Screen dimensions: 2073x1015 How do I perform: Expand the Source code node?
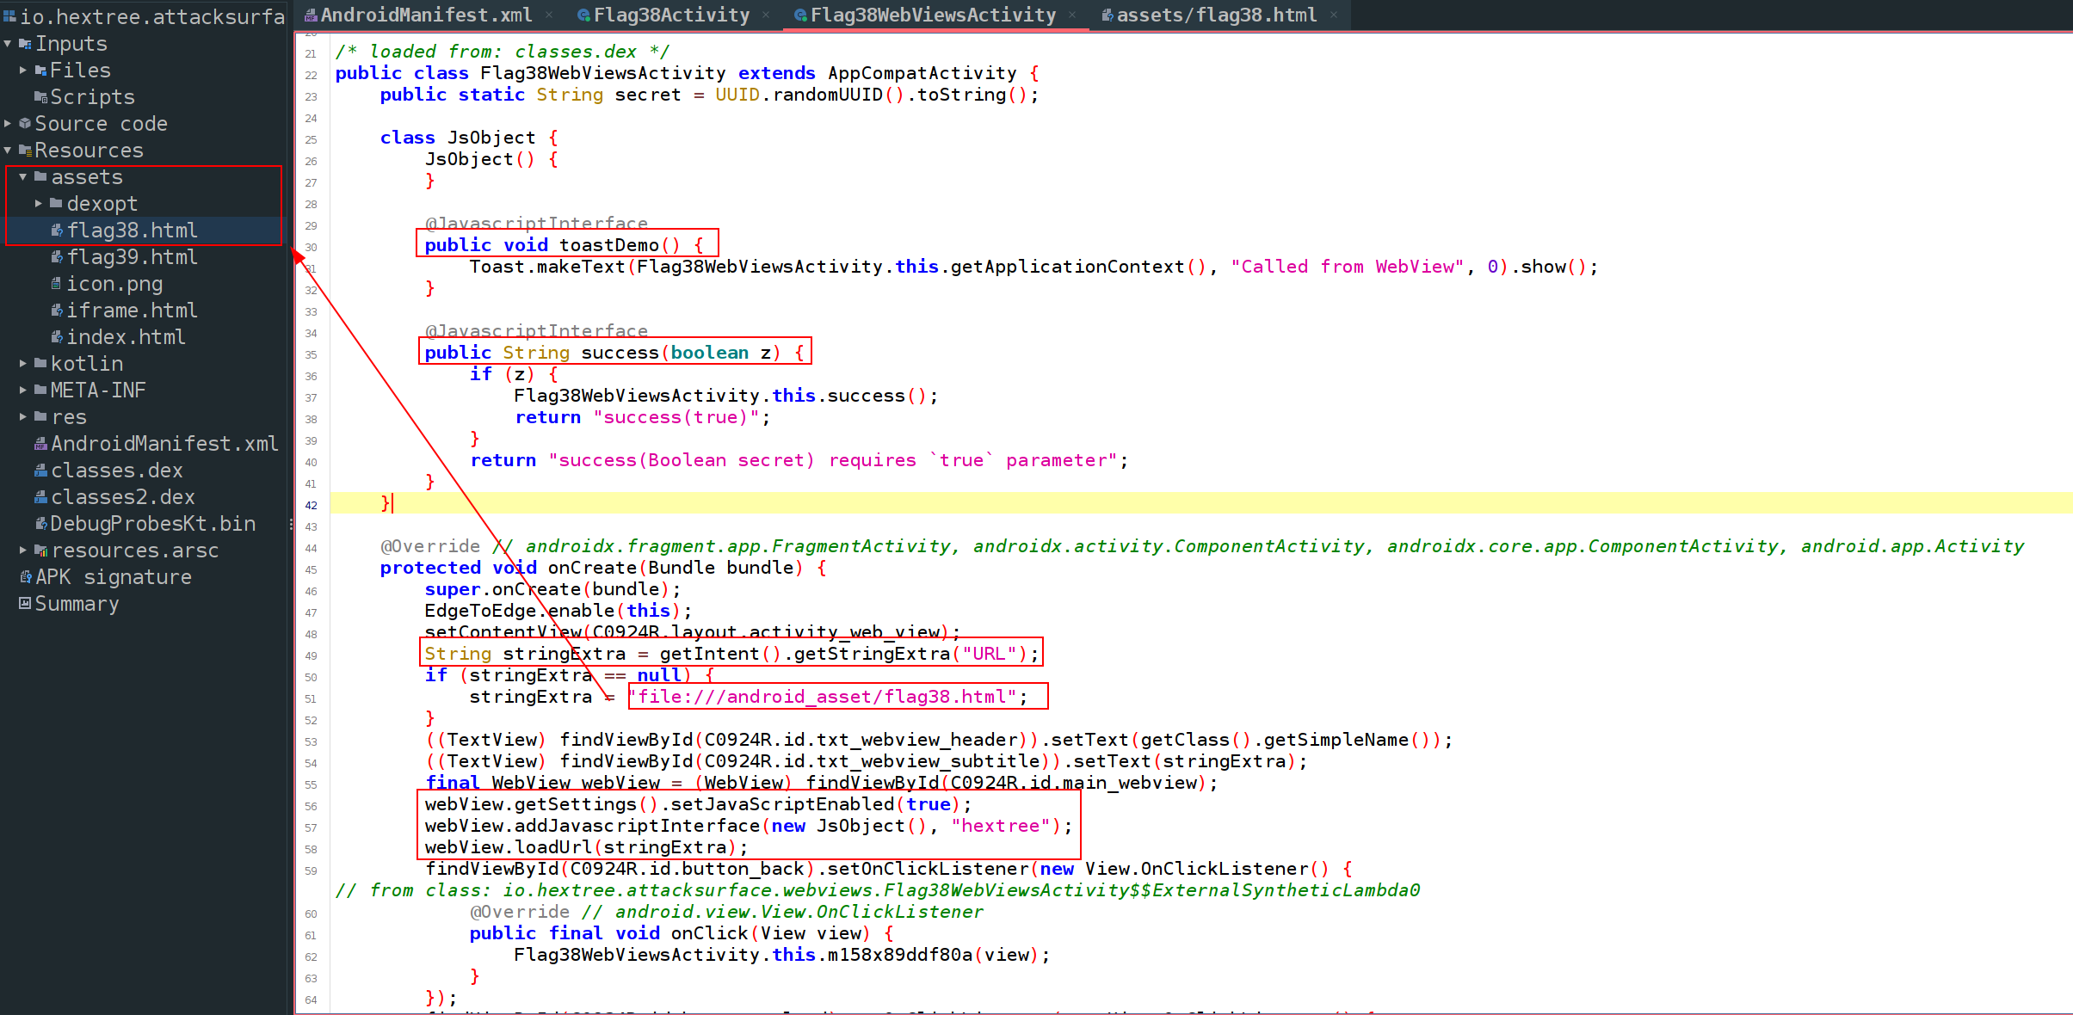8,124
